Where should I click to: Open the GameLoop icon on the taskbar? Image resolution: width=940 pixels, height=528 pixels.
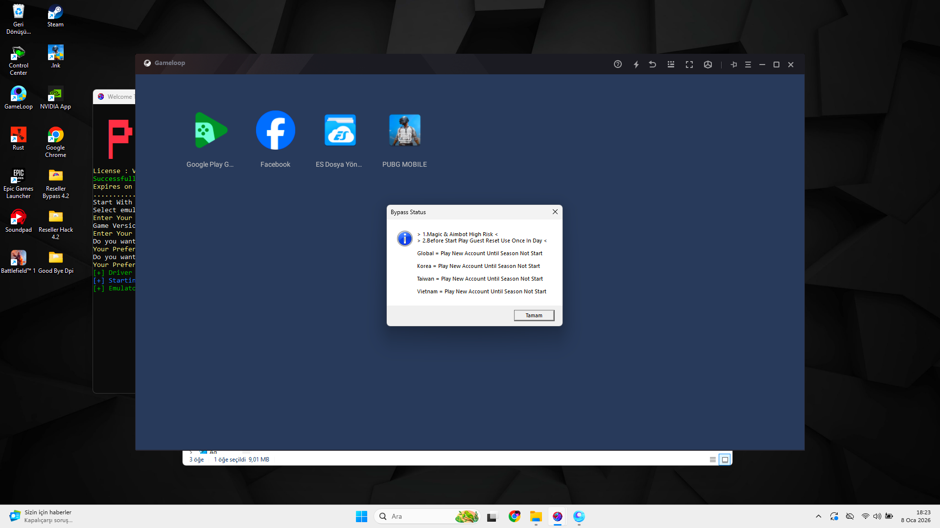tap(579, 516)
